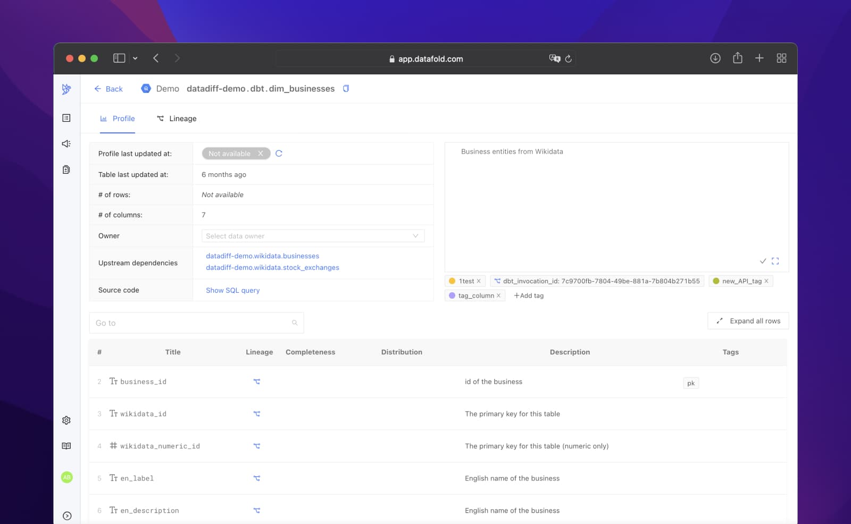
Task: Remove the 1test tag
Action: click(x=479, y=281)
